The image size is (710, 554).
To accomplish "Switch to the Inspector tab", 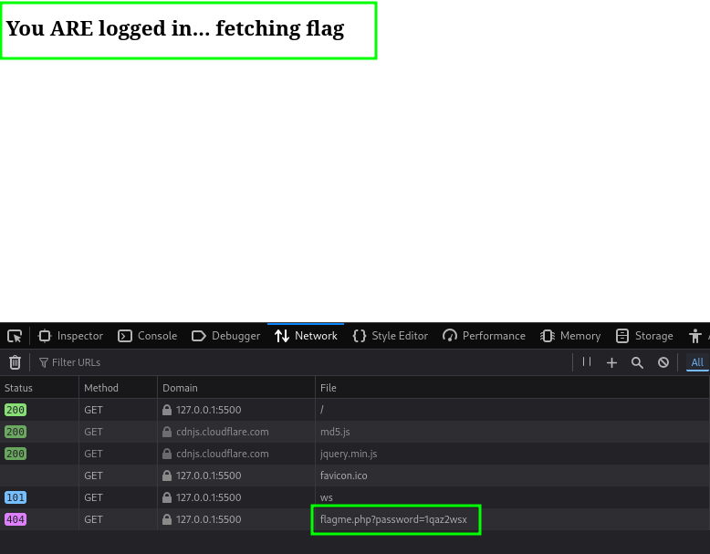I will [x=70, y=336].
